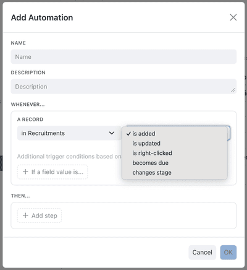Click the checkmark beside 'is added'

coord(128,134)
